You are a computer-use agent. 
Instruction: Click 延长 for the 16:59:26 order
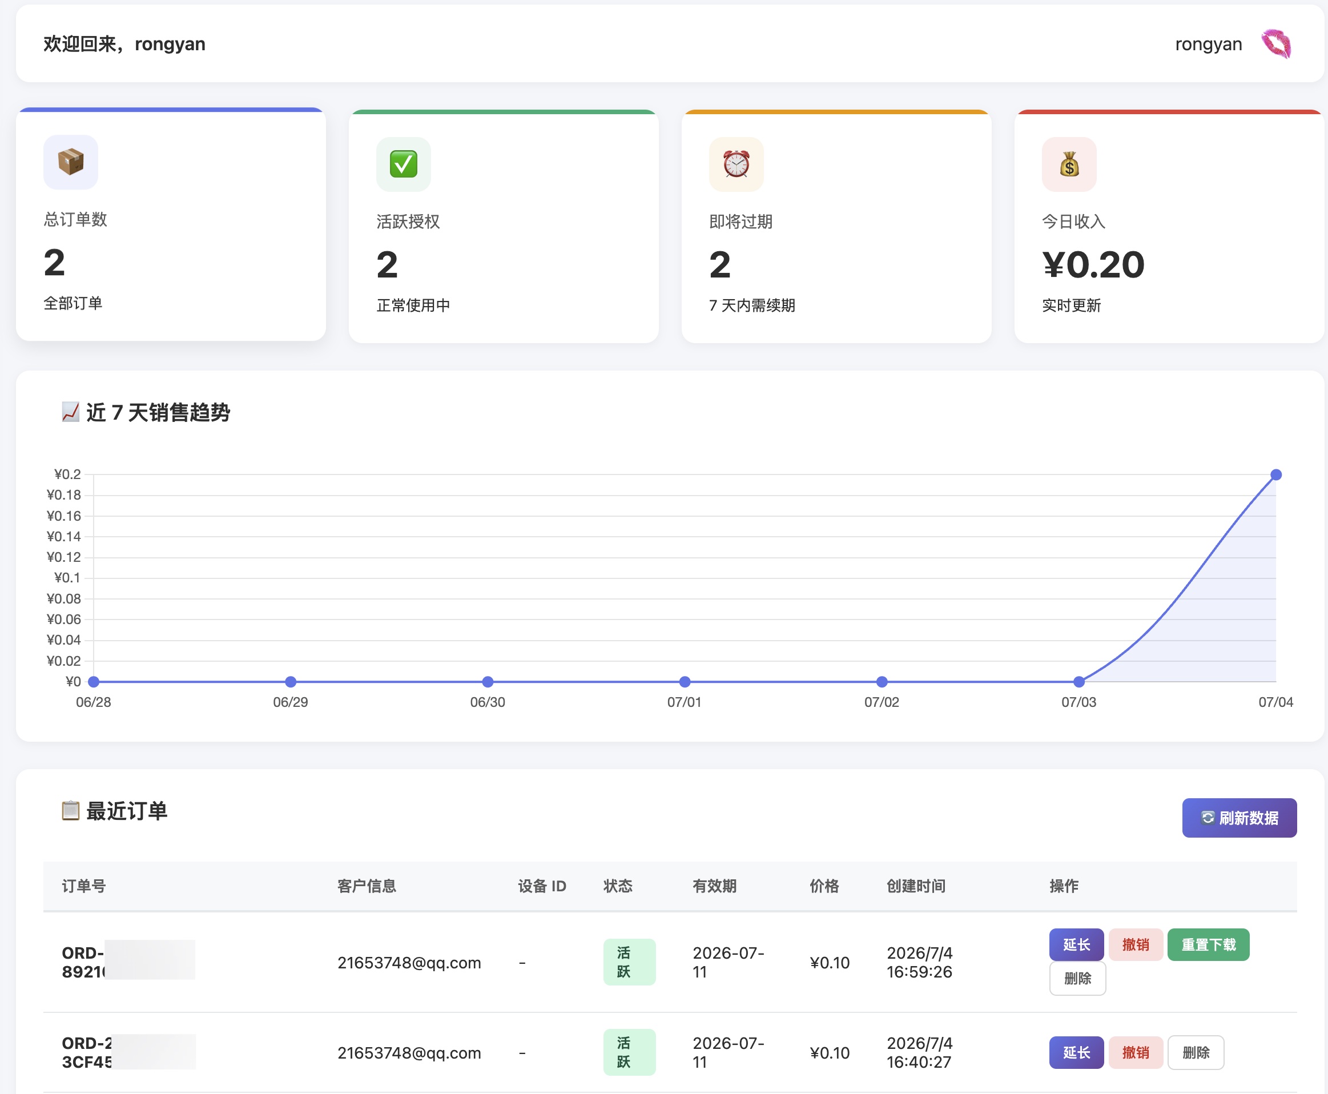point(1076,944)
